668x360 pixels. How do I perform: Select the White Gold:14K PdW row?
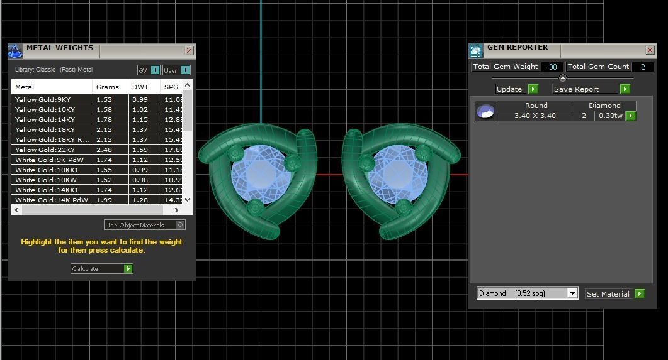(97, 200)
